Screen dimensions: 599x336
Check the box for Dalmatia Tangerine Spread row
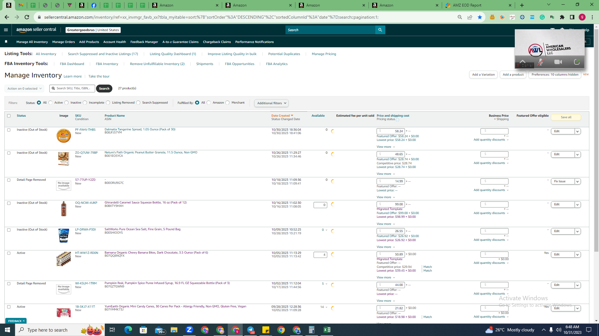pyautogui.click(x=9, y=130)
